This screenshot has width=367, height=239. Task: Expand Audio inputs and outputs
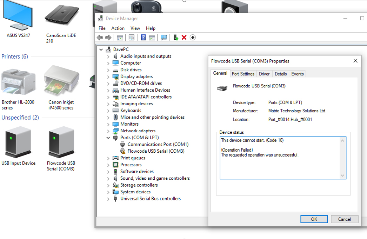pos(108,57)
